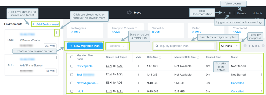Viewport: 266px width, 95px height.
Task: Go to next page of plans
Action: click(x=263, y=46)
